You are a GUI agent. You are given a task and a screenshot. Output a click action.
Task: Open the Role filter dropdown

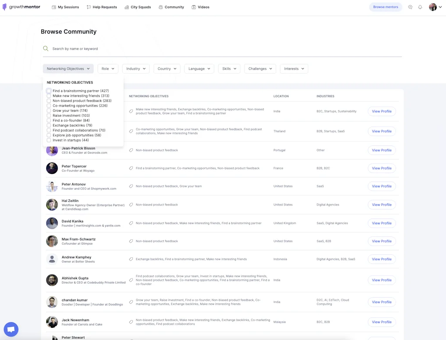point(108,68)
